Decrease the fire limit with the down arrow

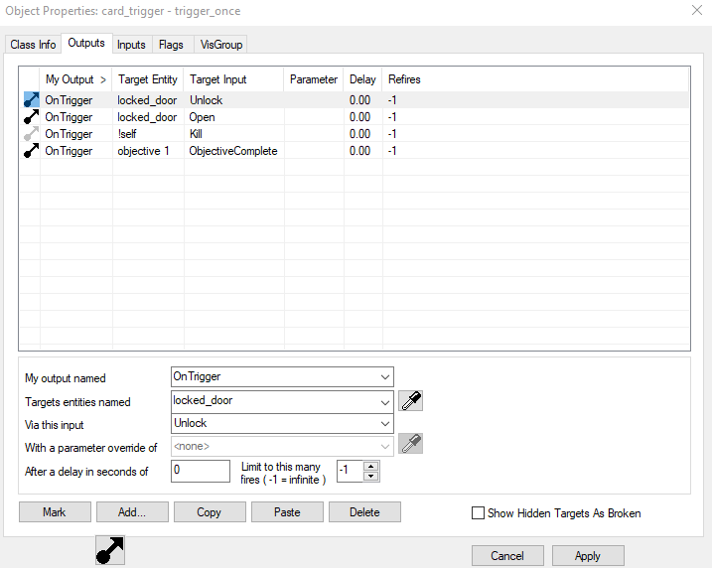coord(371,476)
